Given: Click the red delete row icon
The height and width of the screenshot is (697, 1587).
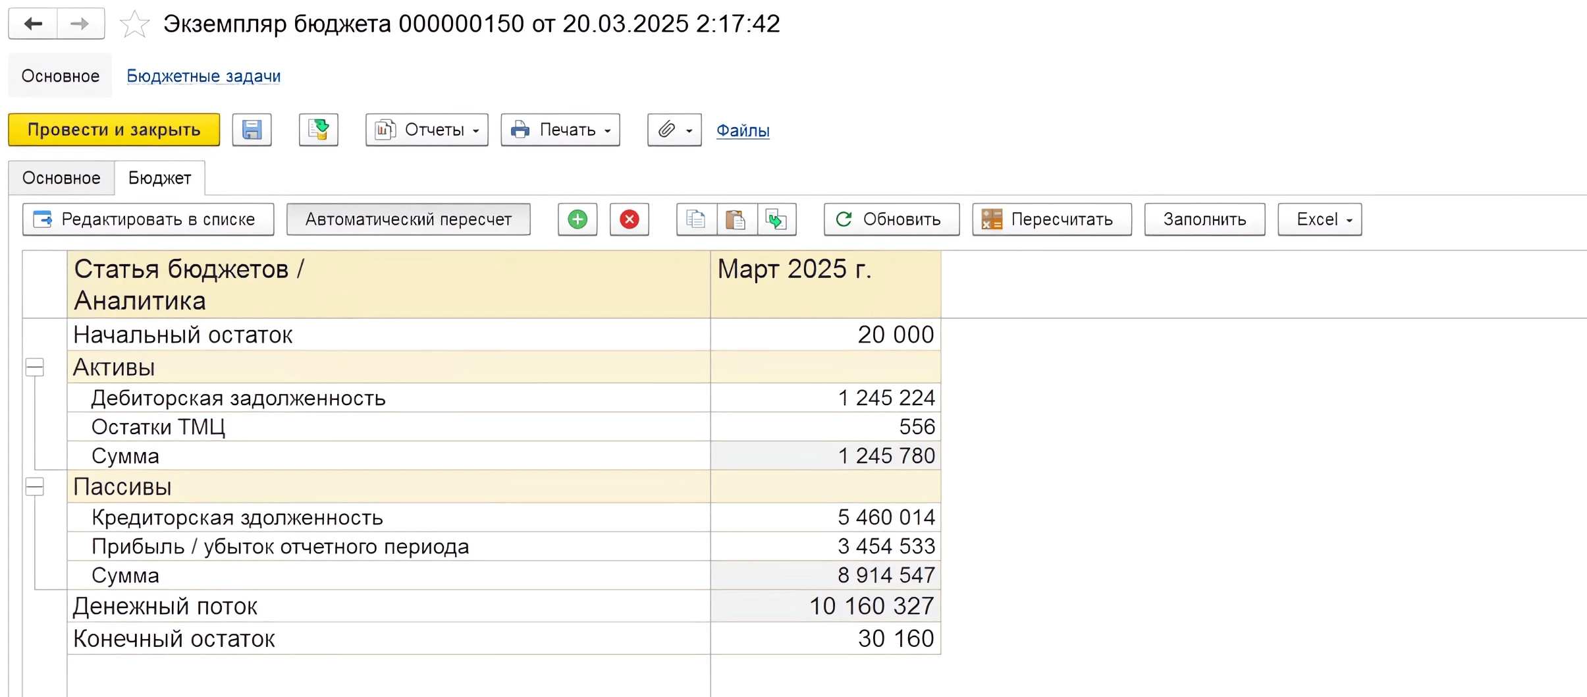Looking at the screenshot, I should point(630,219).
